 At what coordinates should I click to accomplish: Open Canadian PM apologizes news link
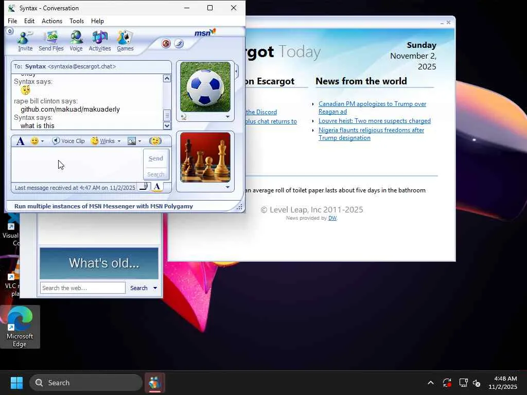tap(372, 108)
